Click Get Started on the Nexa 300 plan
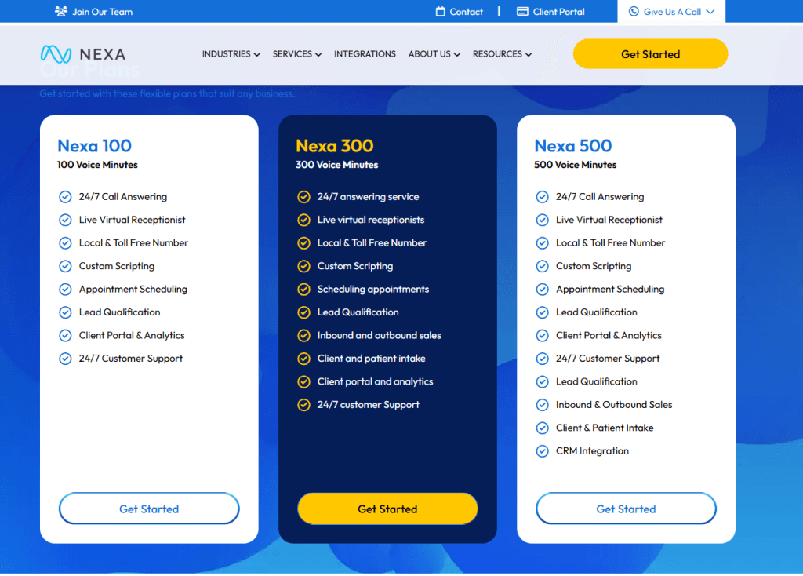This screenshot has width=803, height=576. coord(387,509)
